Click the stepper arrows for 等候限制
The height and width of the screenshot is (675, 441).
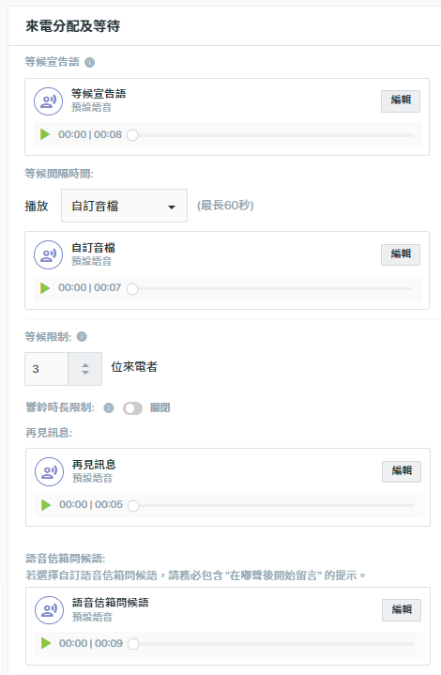click(x=85, y=369)
